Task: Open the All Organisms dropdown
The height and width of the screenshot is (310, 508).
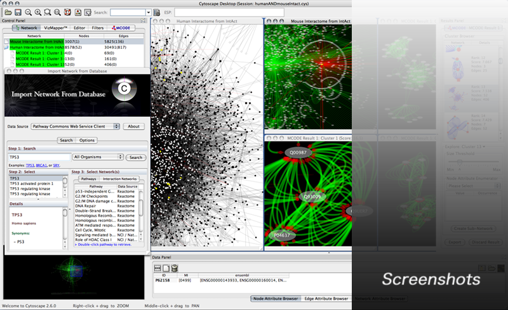Action: coord(98,157)
